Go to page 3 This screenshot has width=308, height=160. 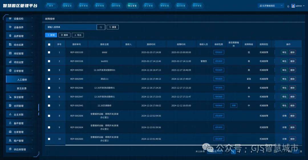point(245,151)
